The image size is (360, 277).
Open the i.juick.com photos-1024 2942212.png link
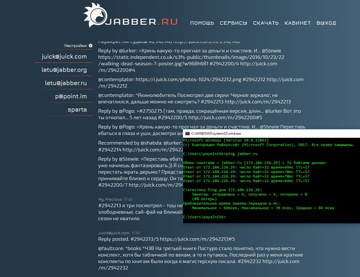[188, 79]
